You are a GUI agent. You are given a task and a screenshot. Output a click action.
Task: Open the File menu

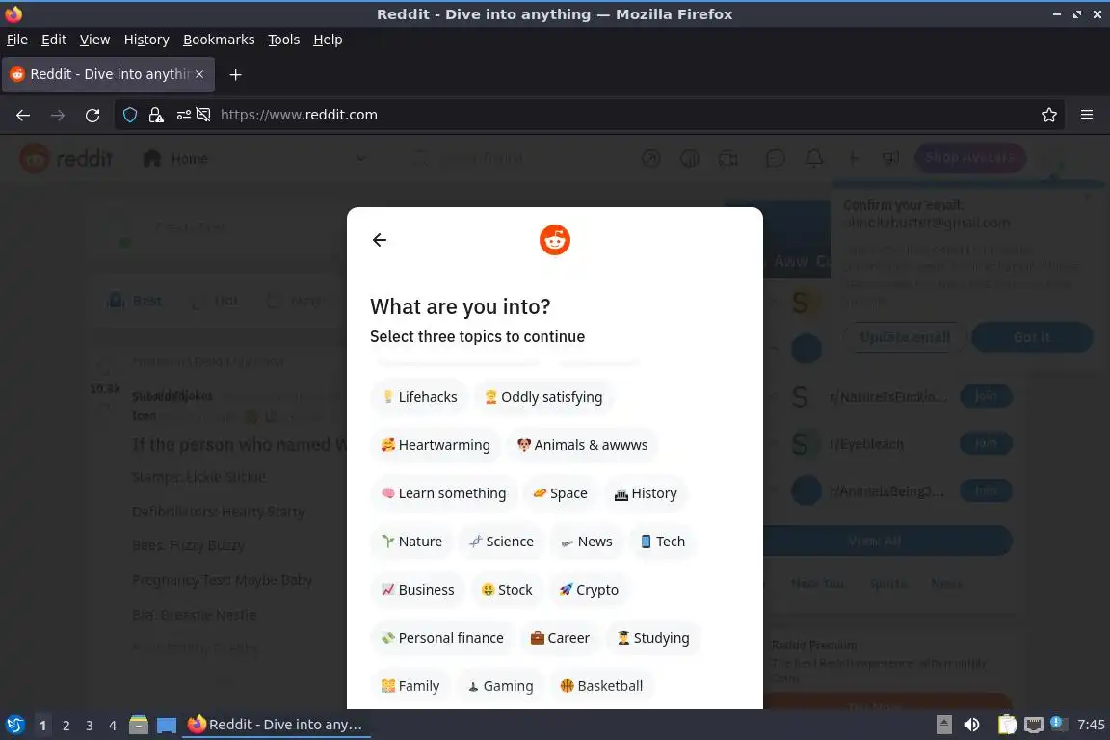pyautogui.click(x=17, y=40)
